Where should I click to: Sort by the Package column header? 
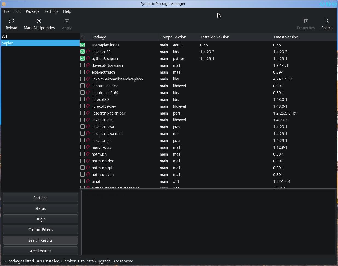coord(125,37)
